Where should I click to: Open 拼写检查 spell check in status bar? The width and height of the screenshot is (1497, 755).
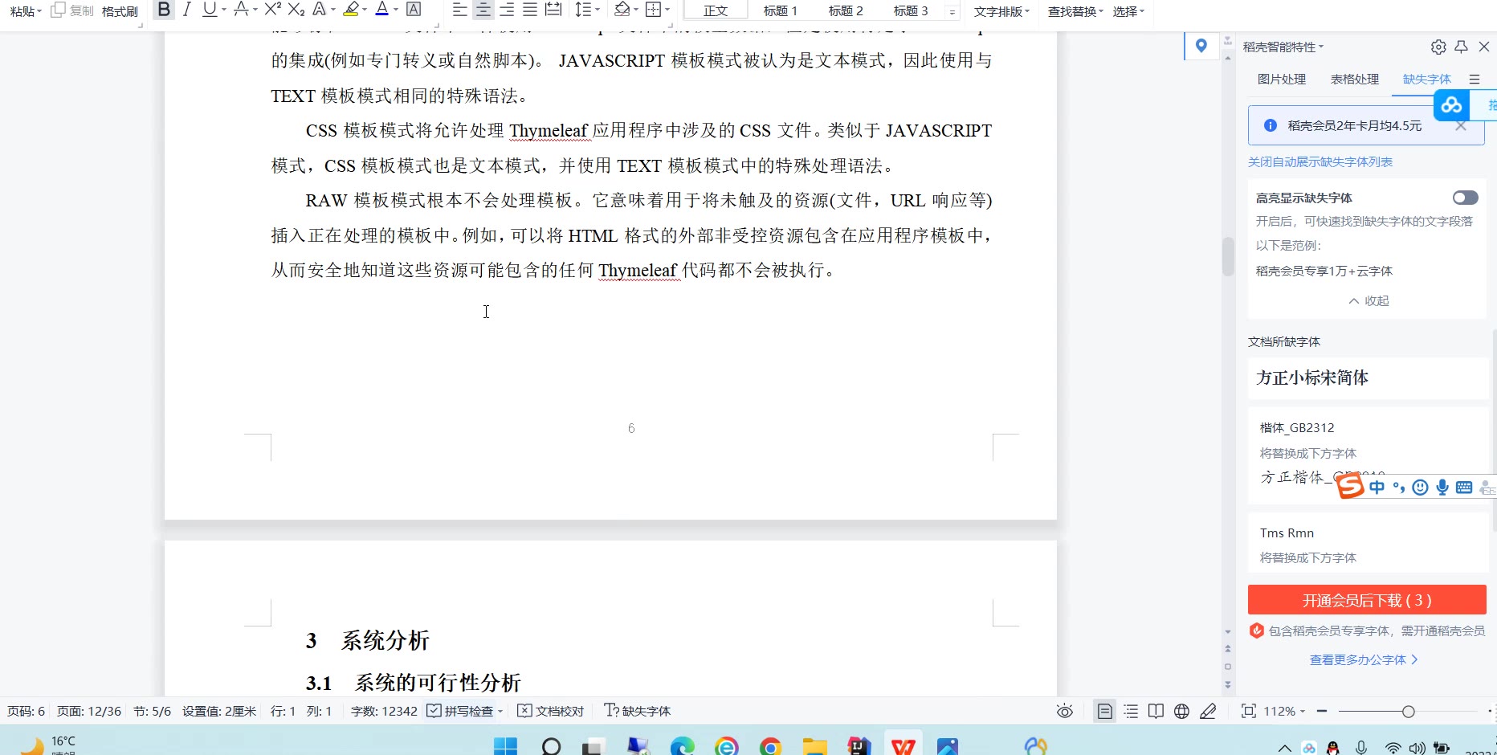(465, 711)
